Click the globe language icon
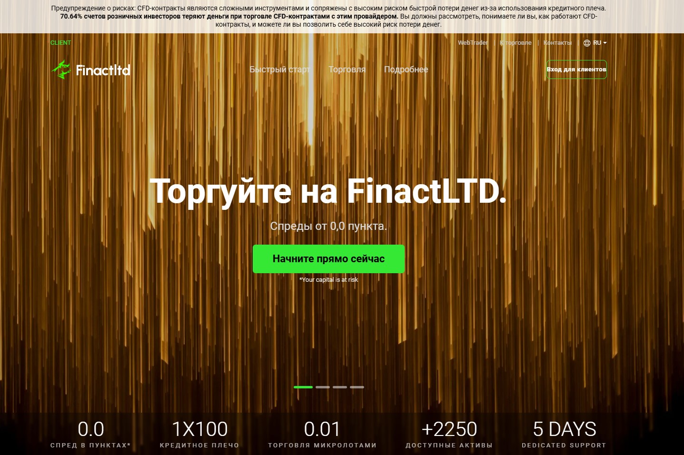This screenshot has width=684, height=455. (x=587, y=43)
